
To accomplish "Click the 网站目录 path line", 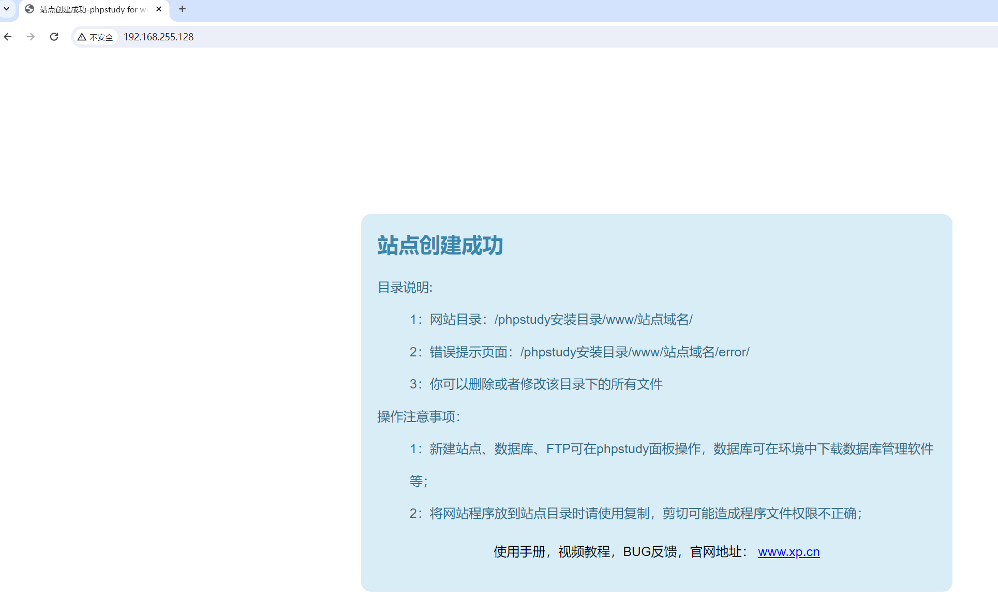I will point(550,320).
